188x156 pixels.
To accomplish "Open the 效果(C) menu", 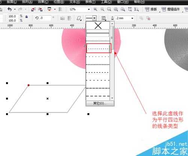I will 43,2.
